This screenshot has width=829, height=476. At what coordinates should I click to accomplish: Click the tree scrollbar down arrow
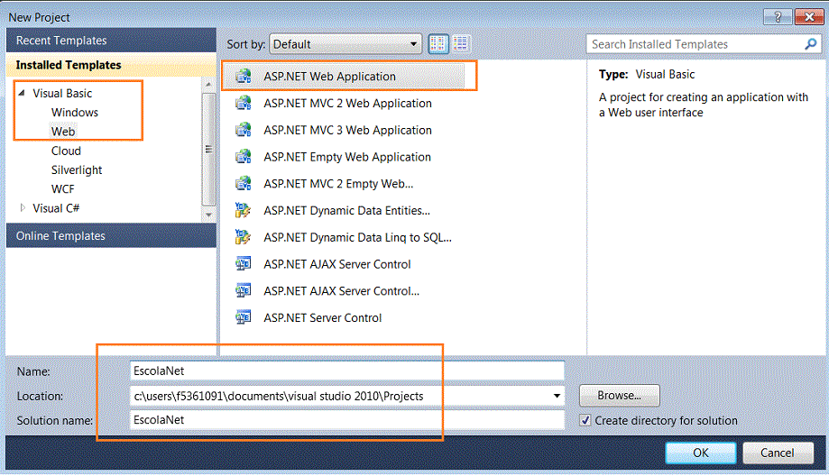tap(208, 215)
